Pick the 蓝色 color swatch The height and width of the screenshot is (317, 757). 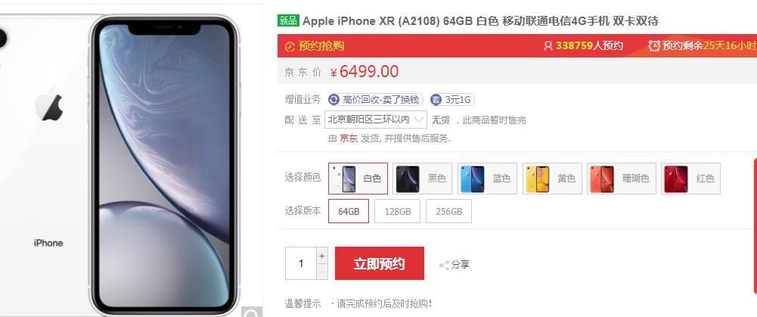[x=487, y=179]
